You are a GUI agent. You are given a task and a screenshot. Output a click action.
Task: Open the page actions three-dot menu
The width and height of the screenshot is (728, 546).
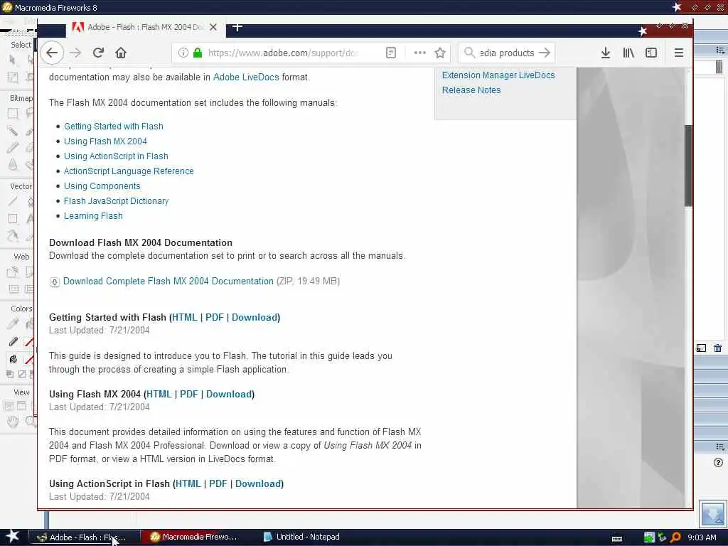click(x=419, y=53)
